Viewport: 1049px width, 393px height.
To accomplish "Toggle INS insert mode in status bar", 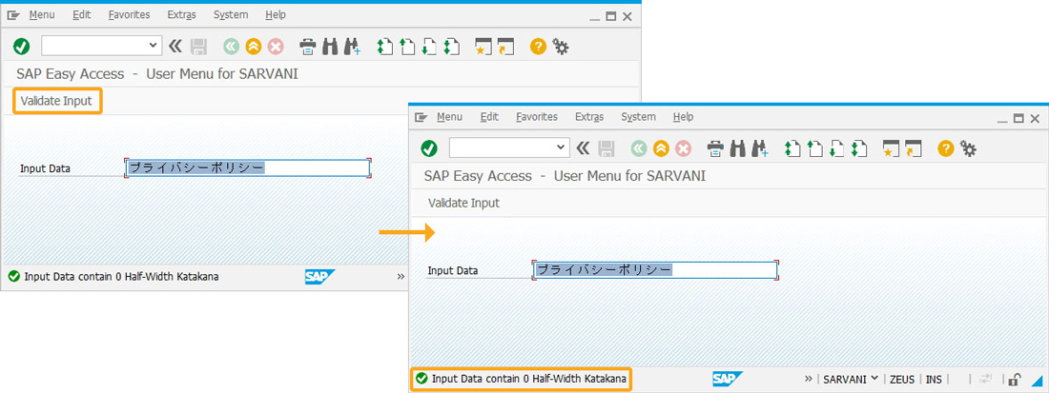I will tap(934, 379).
